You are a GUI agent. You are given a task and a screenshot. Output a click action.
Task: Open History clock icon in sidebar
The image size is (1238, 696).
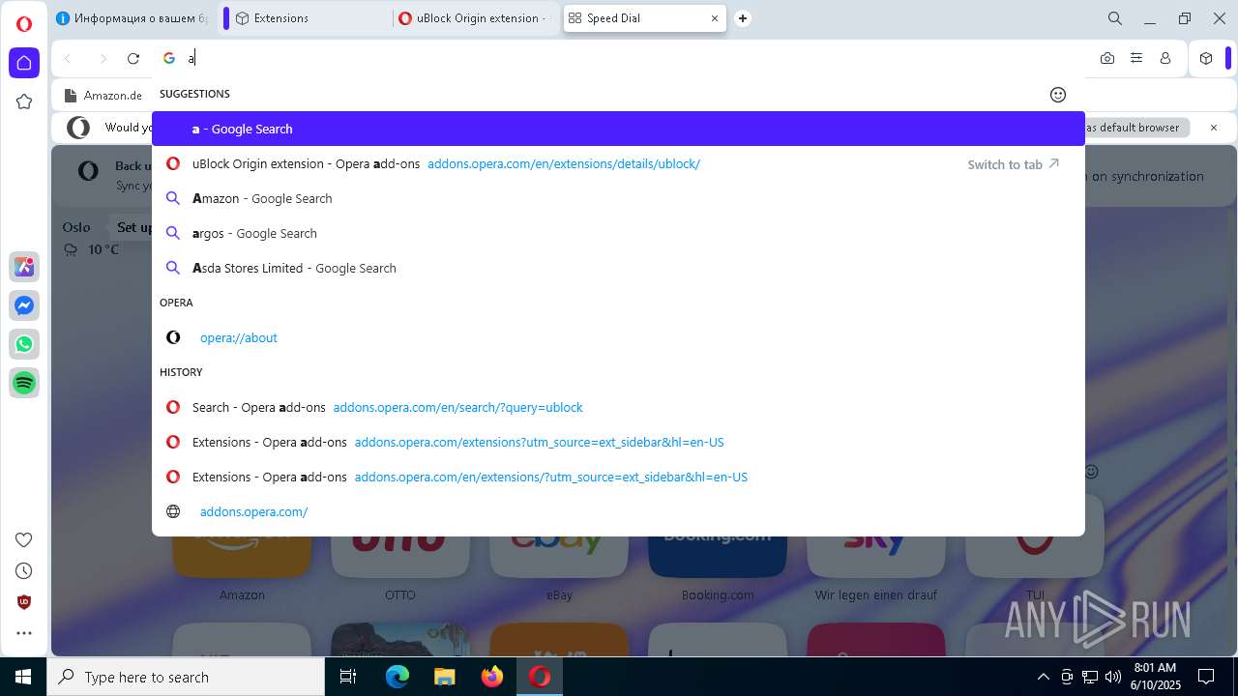[24, 570]
